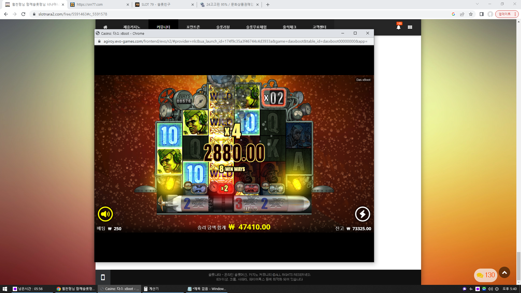The image size is (521, 293).
Task: Open the purple circle tray icon
Action: pos(478,289)
